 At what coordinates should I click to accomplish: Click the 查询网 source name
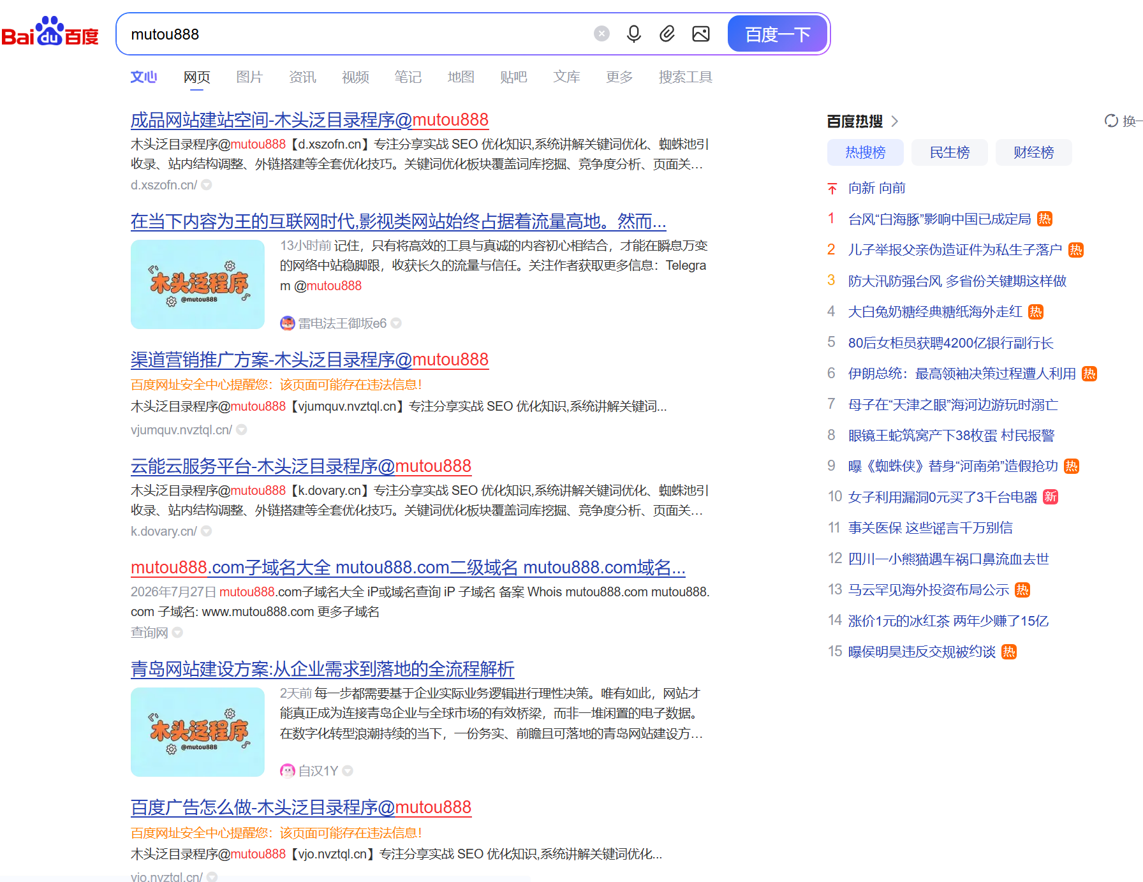(149, 633)
